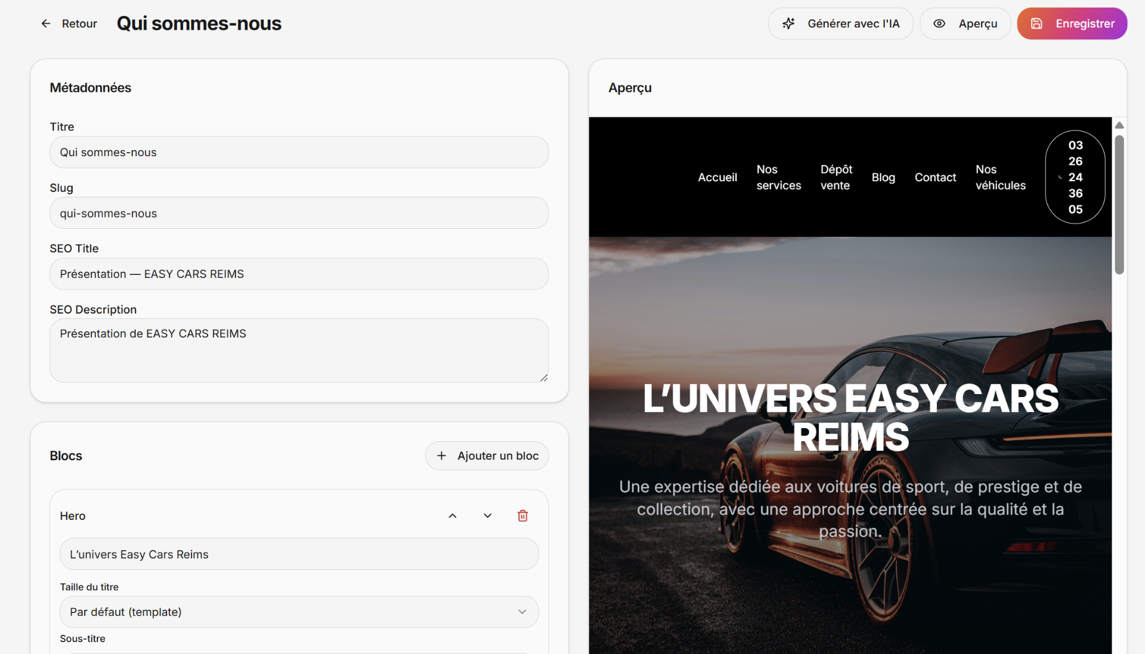Click the hero subtitle text in preview
This screenshot has height=654, width=1145.
[850, 509]
